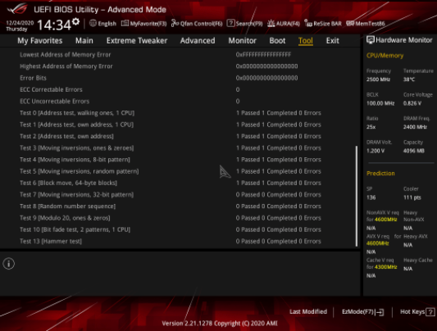Open Search(F9) question icon
The height and width of the screenshot is (331, 437).
230,24
